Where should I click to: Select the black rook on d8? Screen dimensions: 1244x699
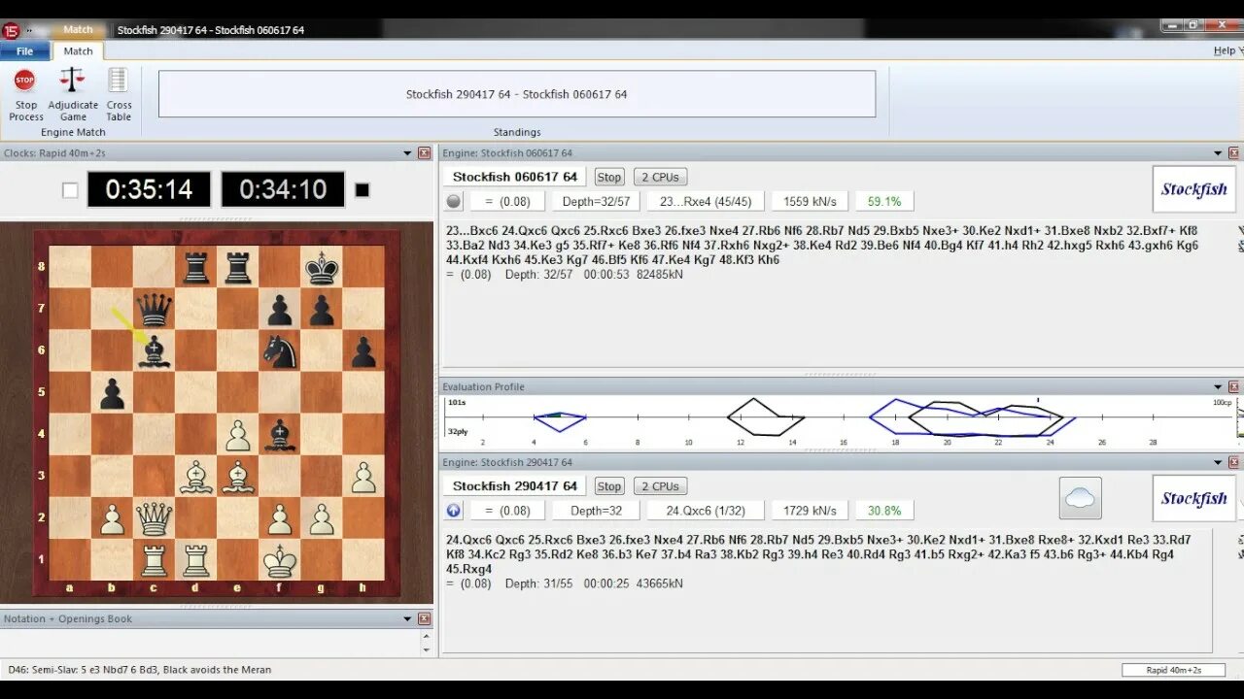tap(196, 267)
